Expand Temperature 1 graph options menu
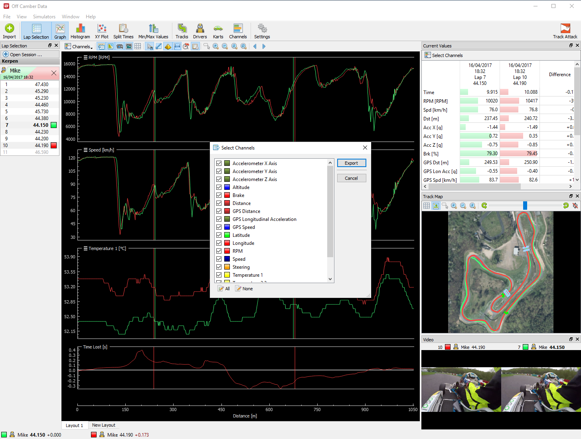This screenshot has height=439, width=581. [x=85, y=248]
